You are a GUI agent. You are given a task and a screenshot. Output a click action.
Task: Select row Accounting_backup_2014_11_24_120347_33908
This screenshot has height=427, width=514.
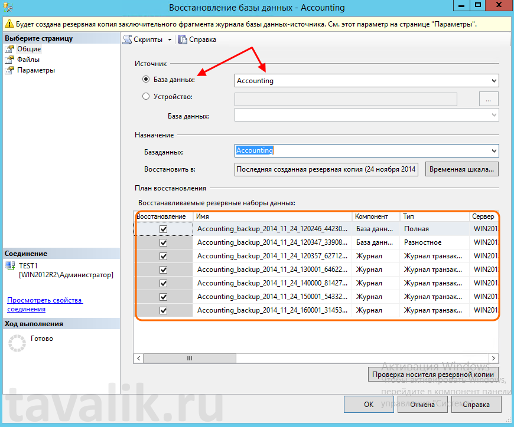coord(317,242)
